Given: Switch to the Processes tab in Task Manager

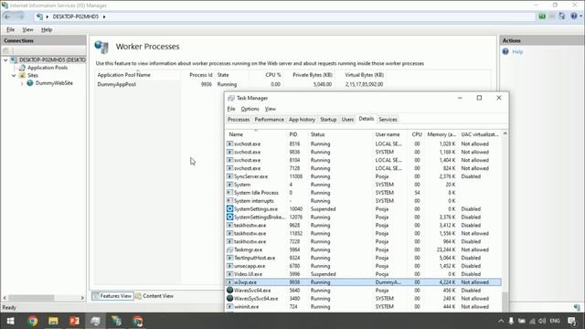Looking at the screenshot, I should tap(239, 120).
